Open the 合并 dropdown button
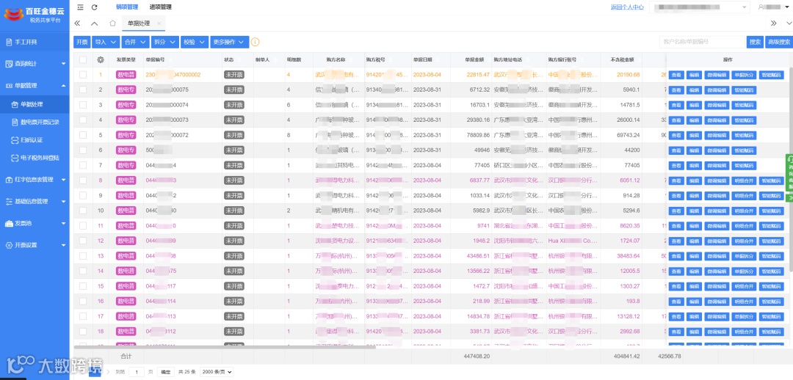The height and width of the screenshot is (380, 793). (x=136, y=42)
